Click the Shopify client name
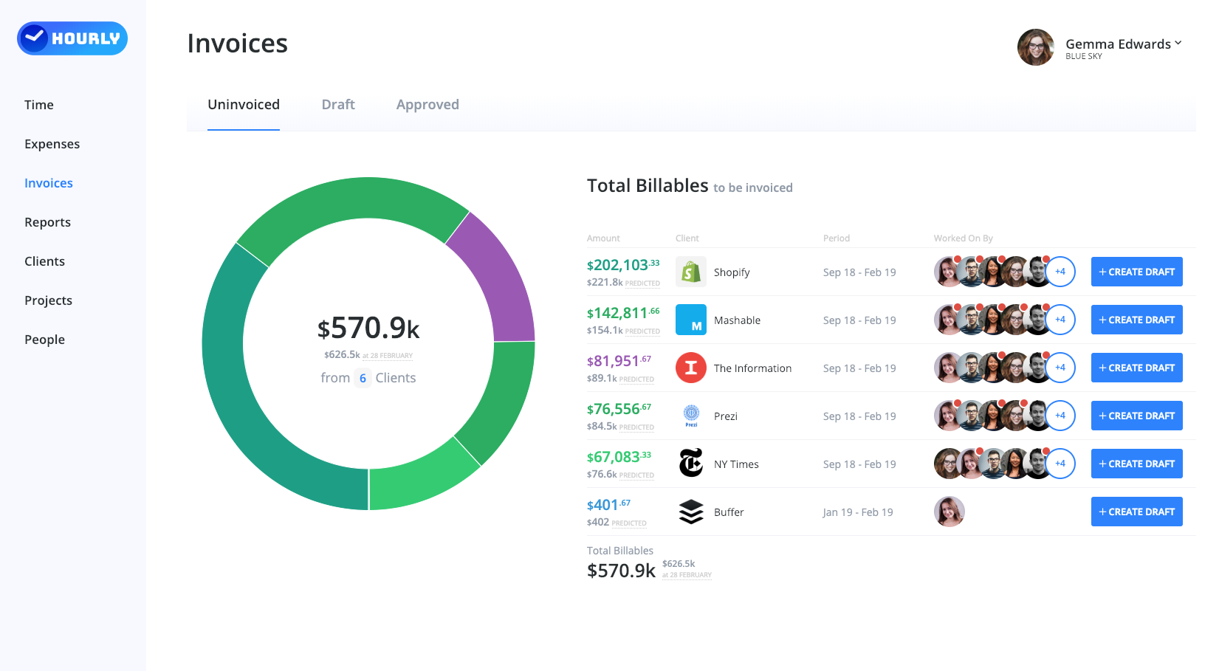The image size is (1219, 671). pyautogui.click(x=732, y=272)
